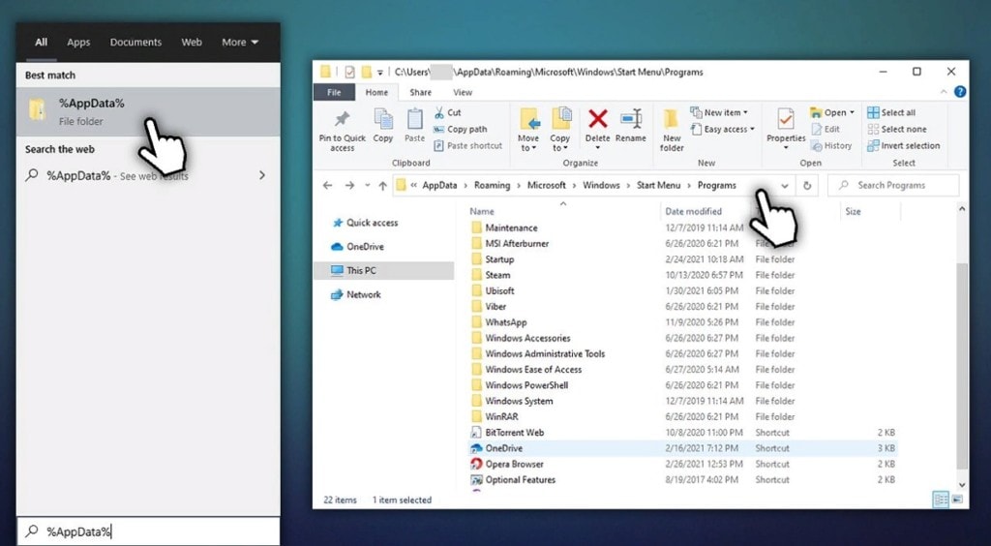This screenshot has width=991, height=546.
Task: Click Copy path in ribbon
Action: pos(460,129)
